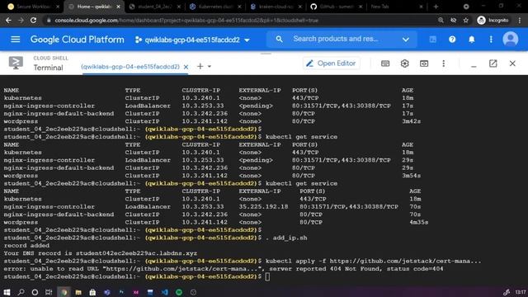Go back in the browser

point(8,20)
